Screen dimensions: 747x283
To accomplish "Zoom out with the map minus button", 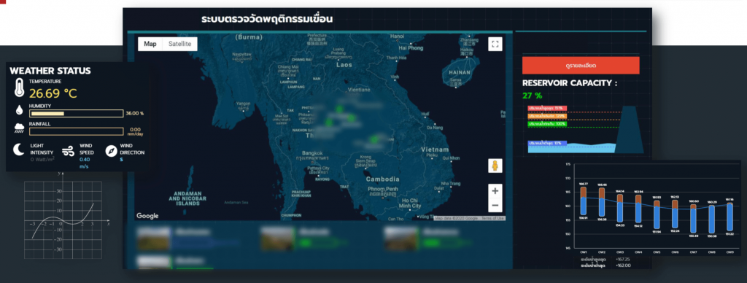I will pos(495,206).
